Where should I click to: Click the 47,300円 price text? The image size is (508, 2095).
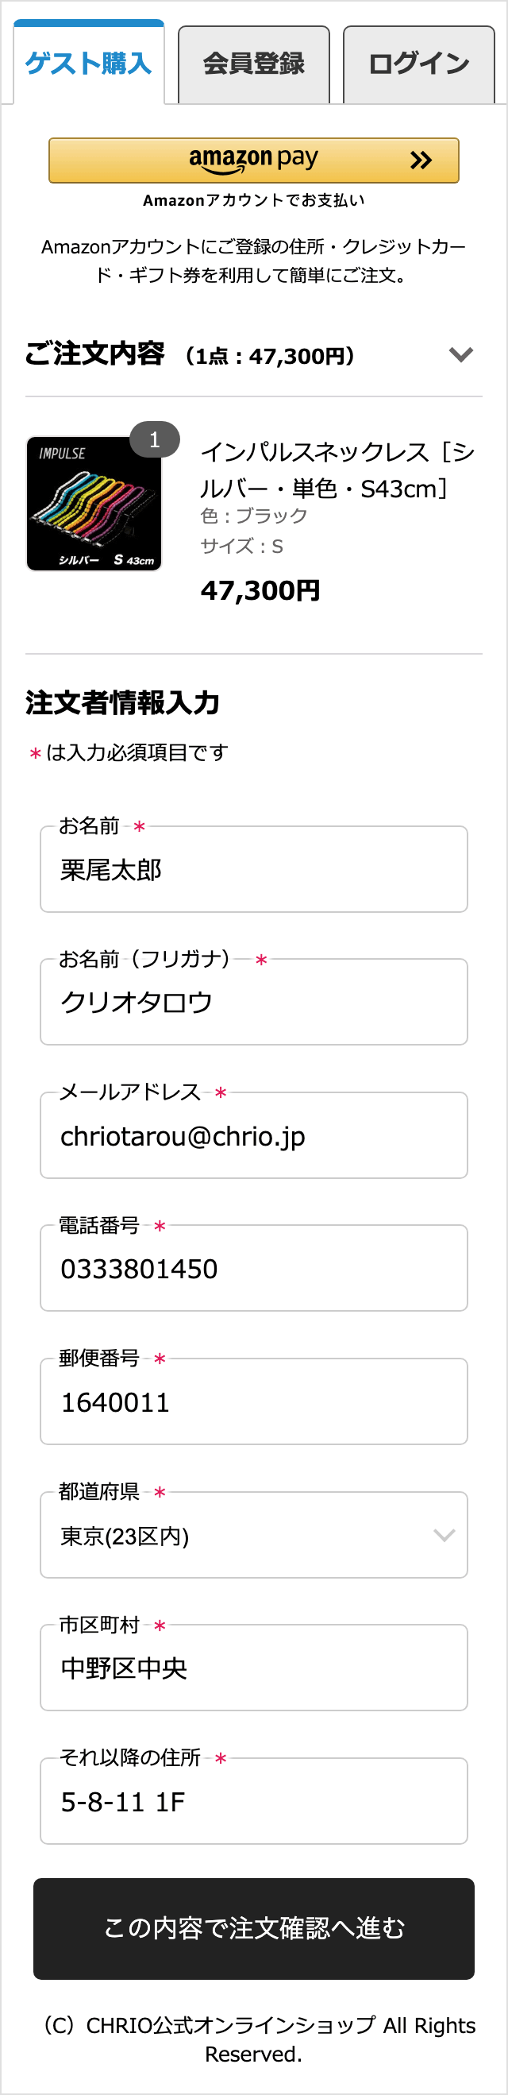coord(261,589)
